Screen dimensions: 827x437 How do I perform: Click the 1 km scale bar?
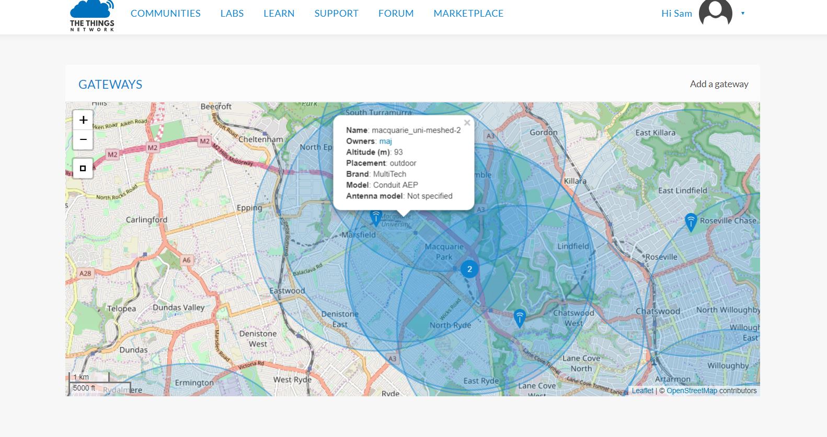(x=89, y=377)
